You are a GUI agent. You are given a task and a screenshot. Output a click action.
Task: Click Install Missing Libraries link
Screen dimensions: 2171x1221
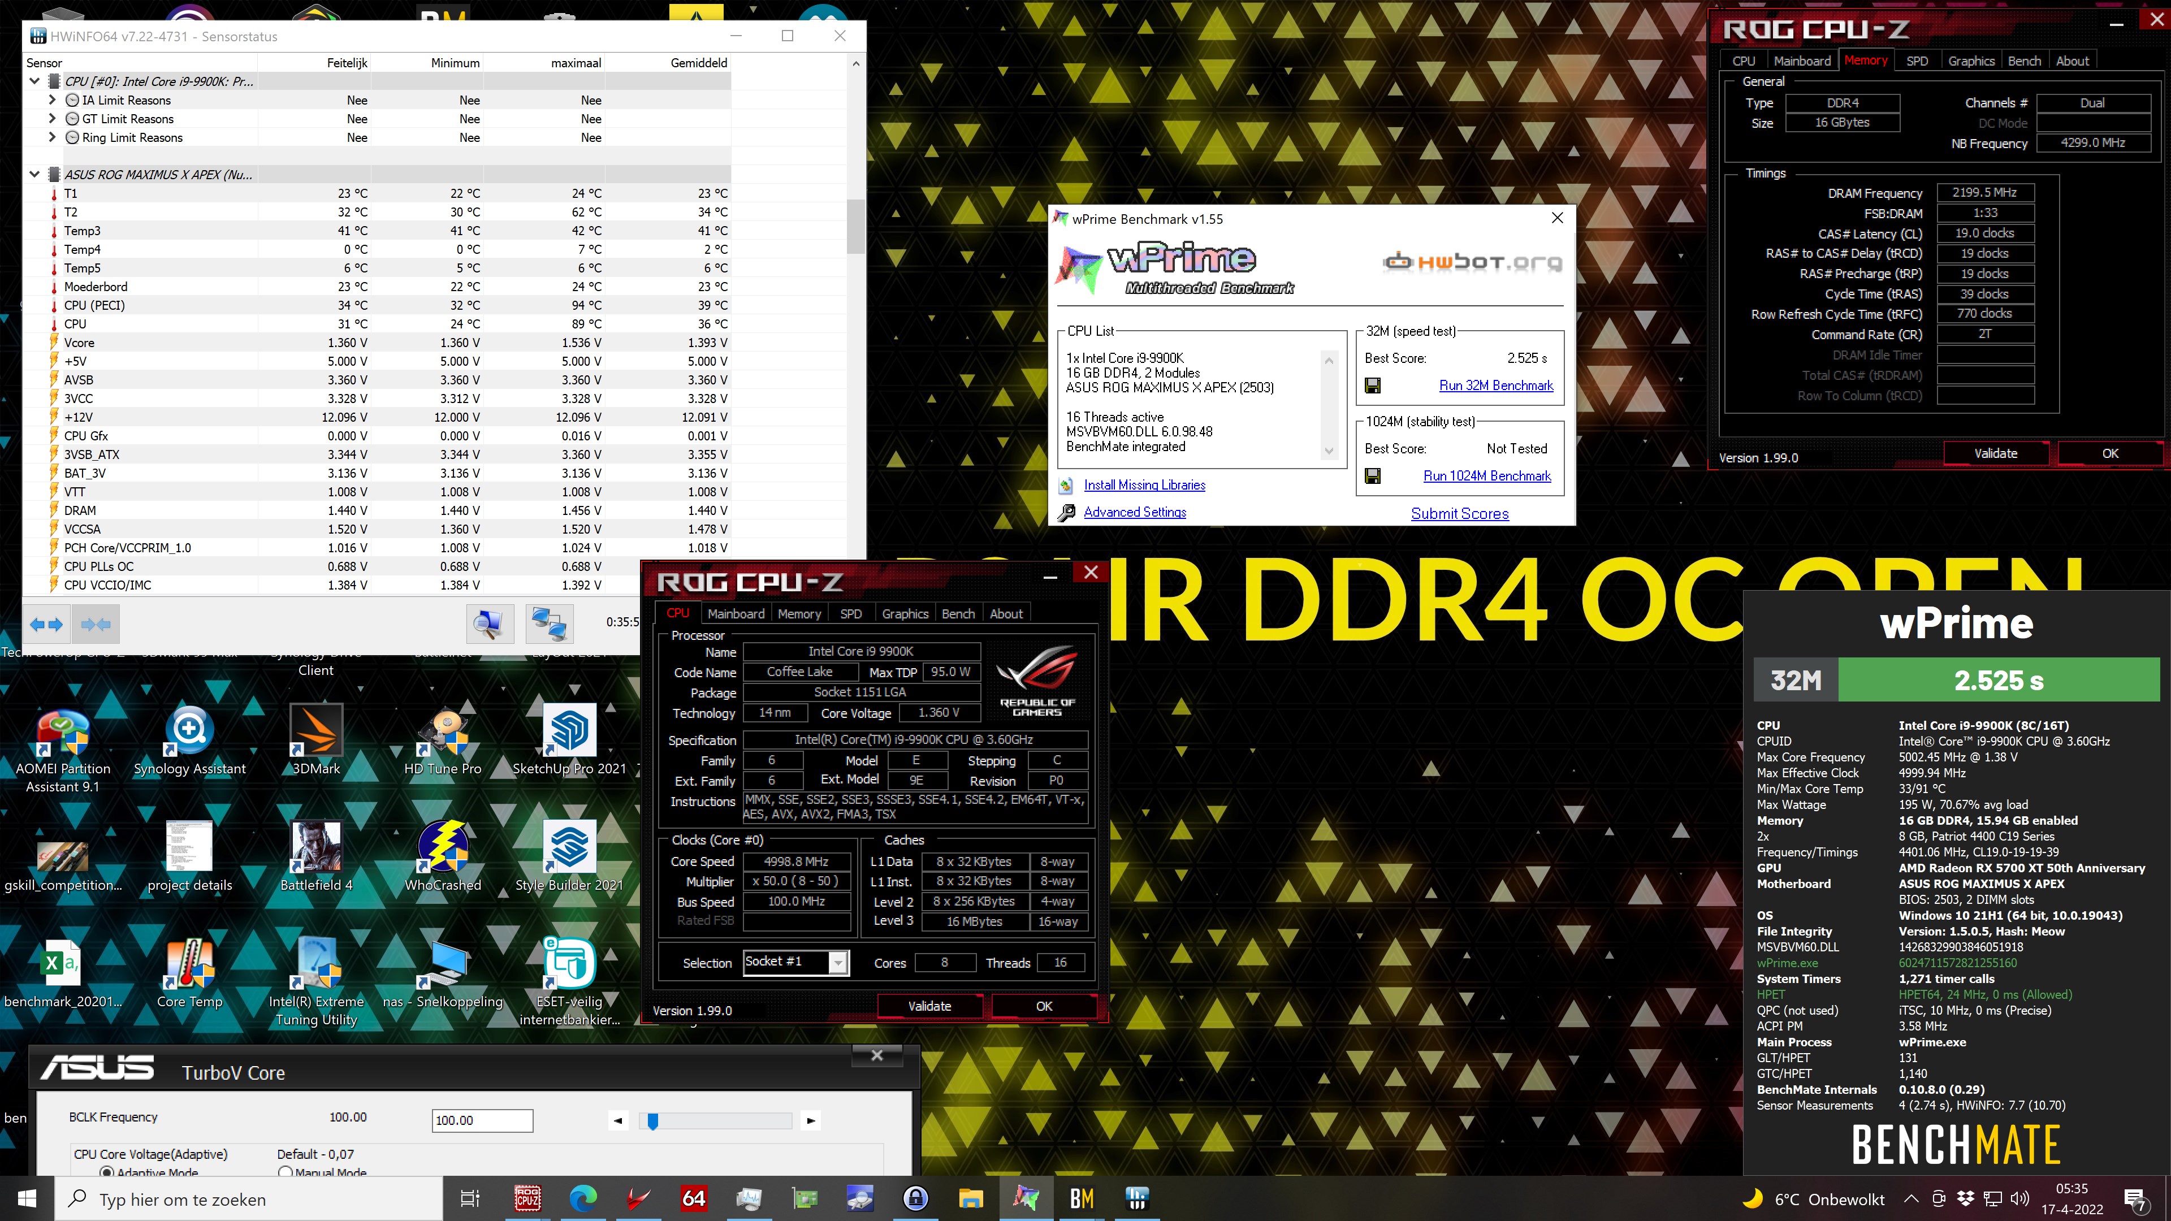[x=1144, y=486]
